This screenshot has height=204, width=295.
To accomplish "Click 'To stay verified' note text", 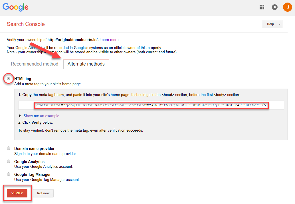I will tap(80, 130).
